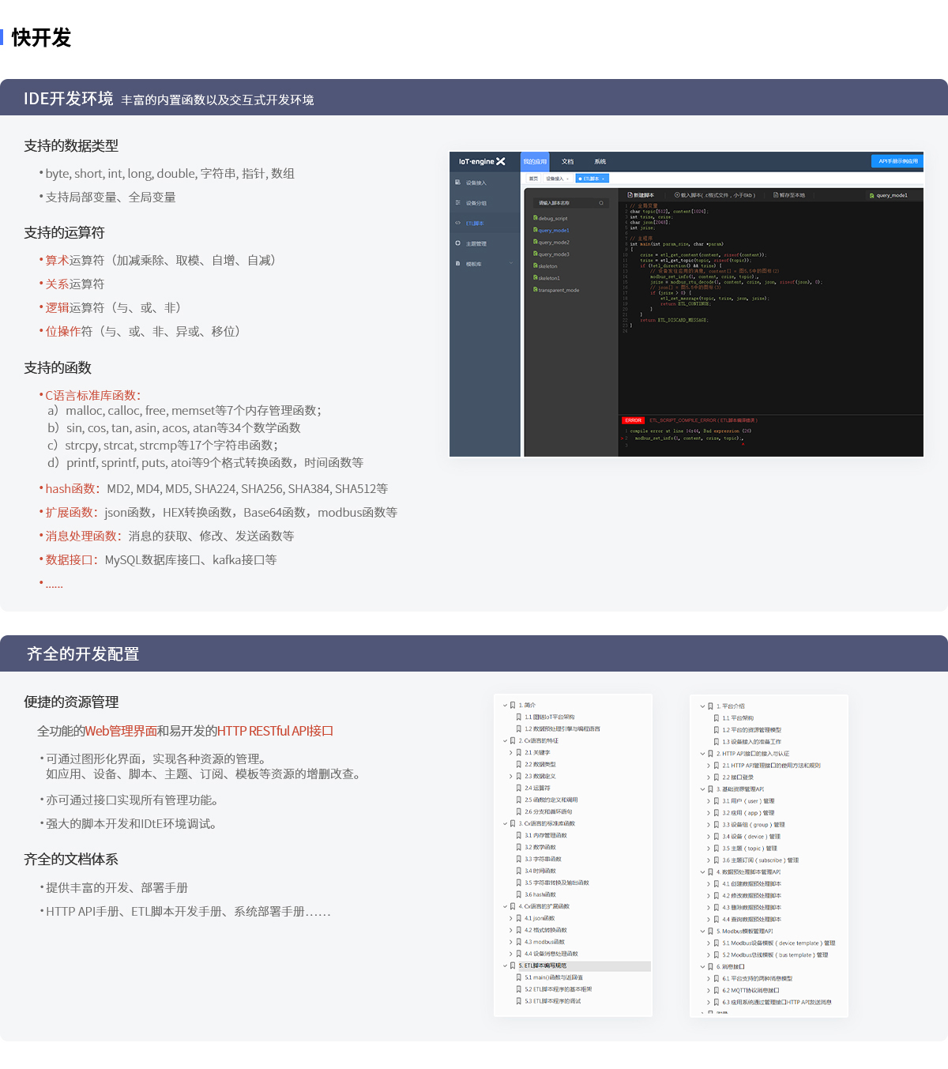Screen dimensions: 948x1069
Task: Click bookmark icon for 2.2 数据类型
Action: click(519, 765)
